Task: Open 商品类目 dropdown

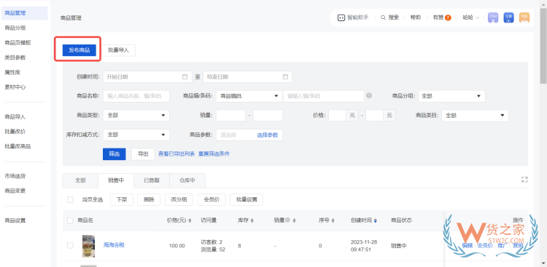Action: pyautogui.click(x=475, y=115)
